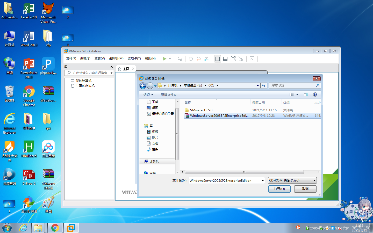Click the Windows Start button
Screen dimensions: 373x233
pos(7,228)
